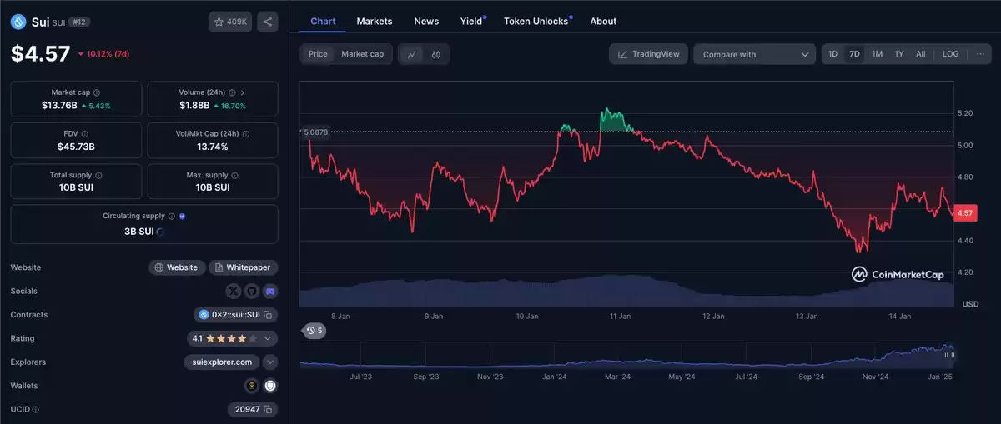Select the Market cap chart toggle
1001x424 pixels.
tap(363, 54)
